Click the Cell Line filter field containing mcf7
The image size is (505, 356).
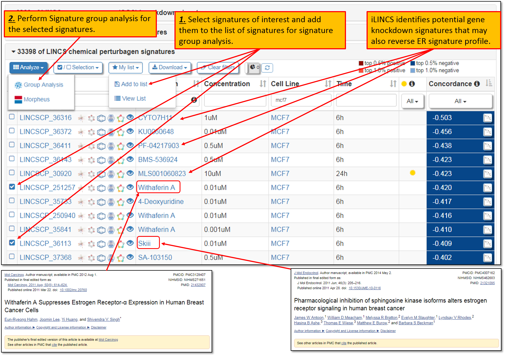(x=301, y=100)
